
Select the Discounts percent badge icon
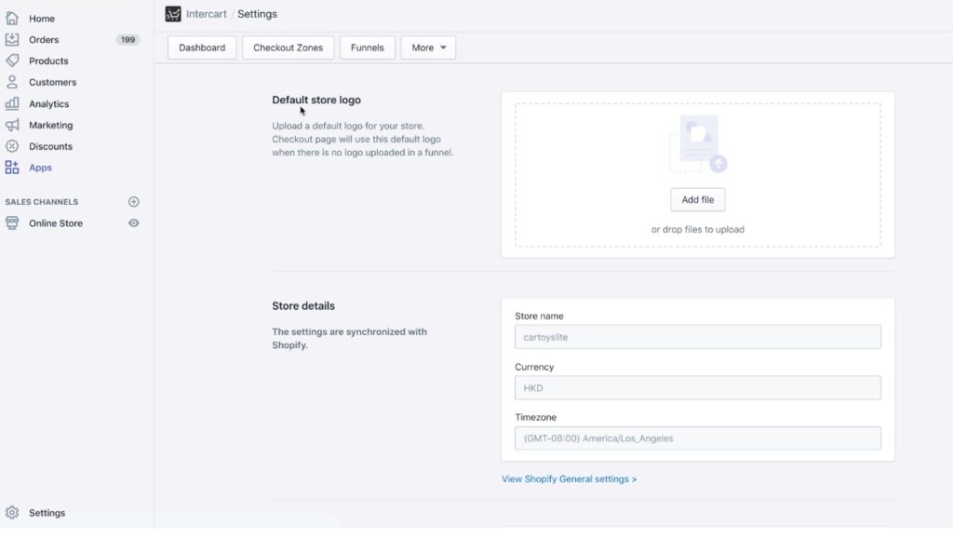[12, 146]
